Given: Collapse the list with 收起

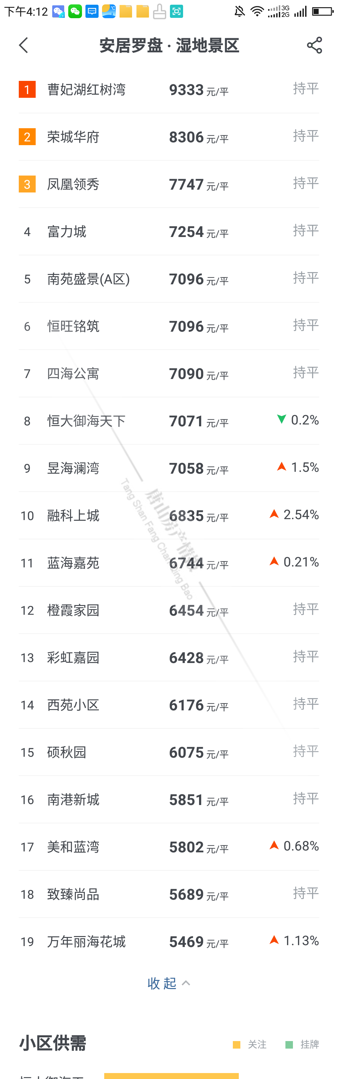Looking at the screenshot, I should 169,983.
